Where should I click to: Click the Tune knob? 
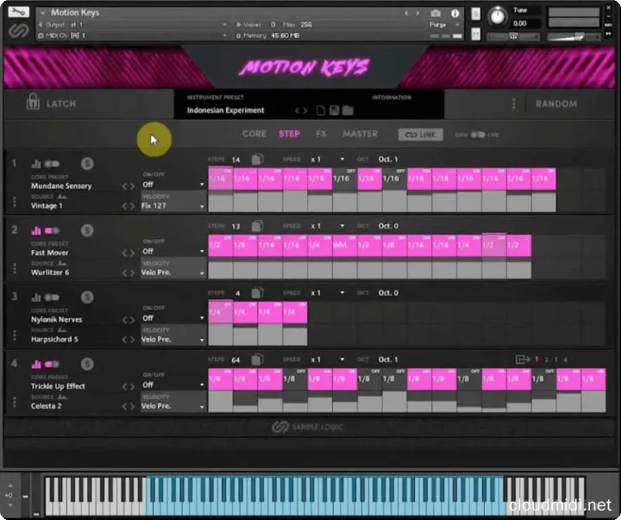(498, 15)
